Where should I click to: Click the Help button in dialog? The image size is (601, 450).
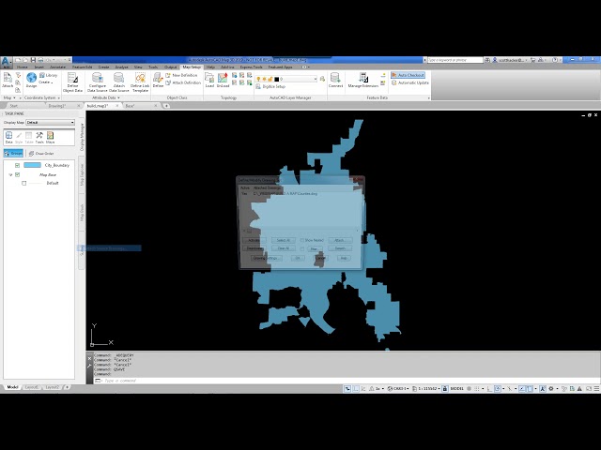pyautogui.click(x=344, y=259)
